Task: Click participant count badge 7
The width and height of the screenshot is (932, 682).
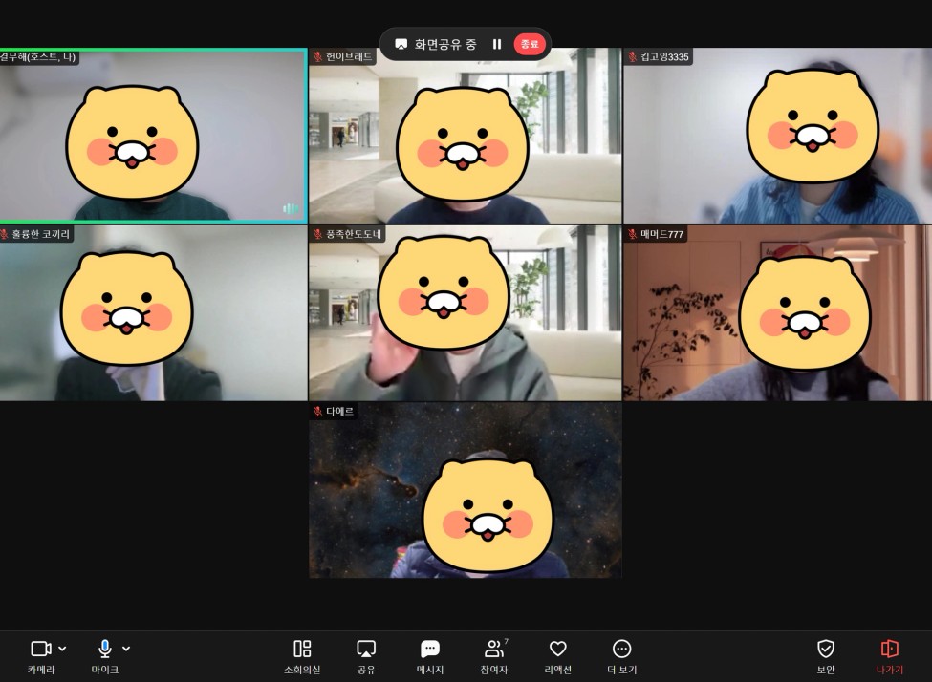Action: [506, 642]
